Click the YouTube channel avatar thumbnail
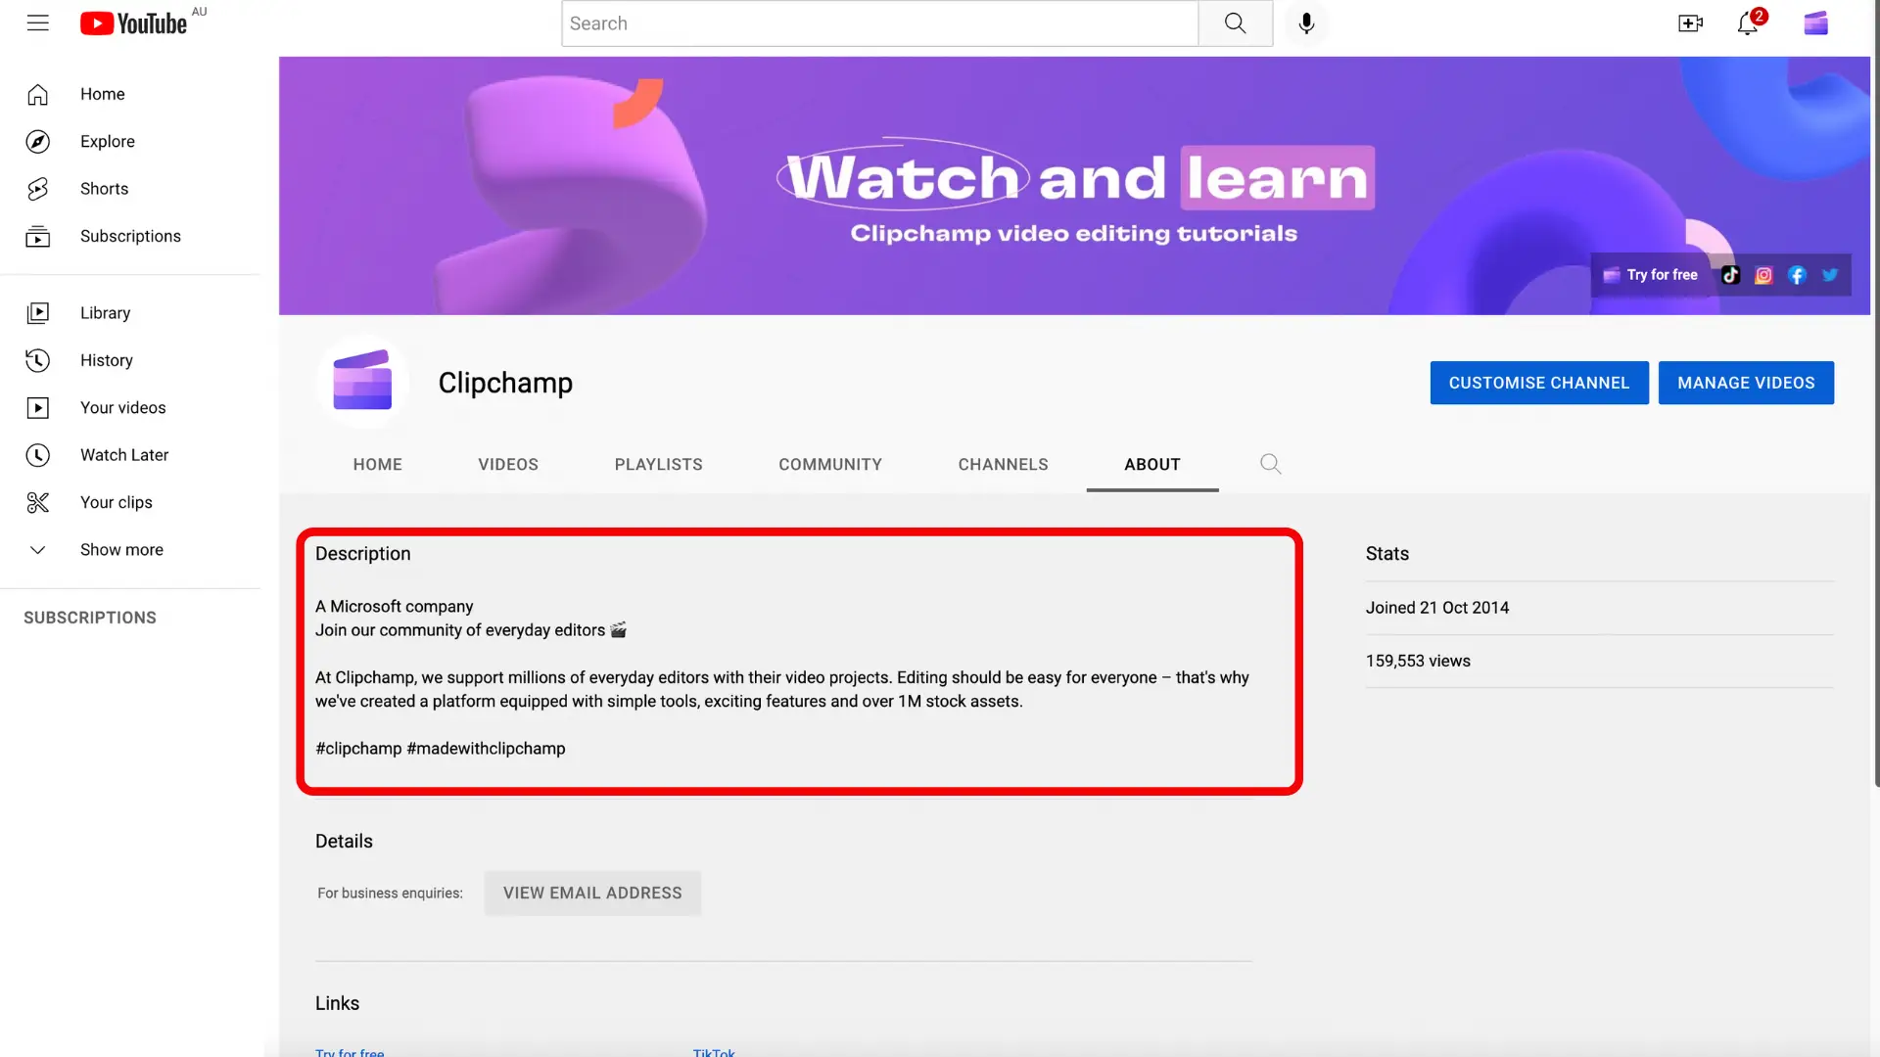1880x1057 pixels. pyautogui.click(x=363, y=382)
